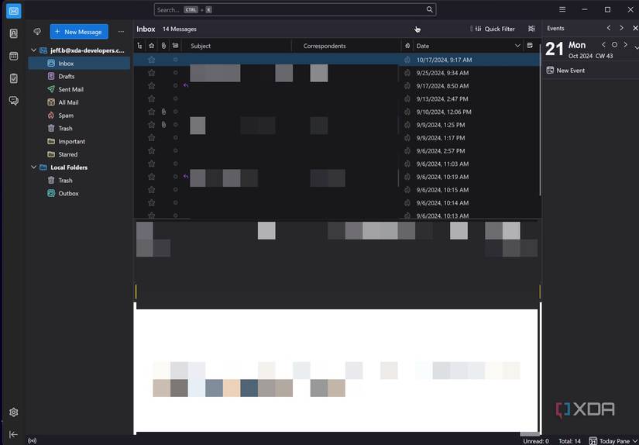Collapse the spaces toolbar with arrow icon
Viewport: 639px width, 445px height.
click(13, 435)
